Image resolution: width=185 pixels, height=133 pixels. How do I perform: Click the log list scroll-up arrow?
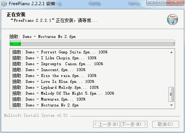point(171,52)
